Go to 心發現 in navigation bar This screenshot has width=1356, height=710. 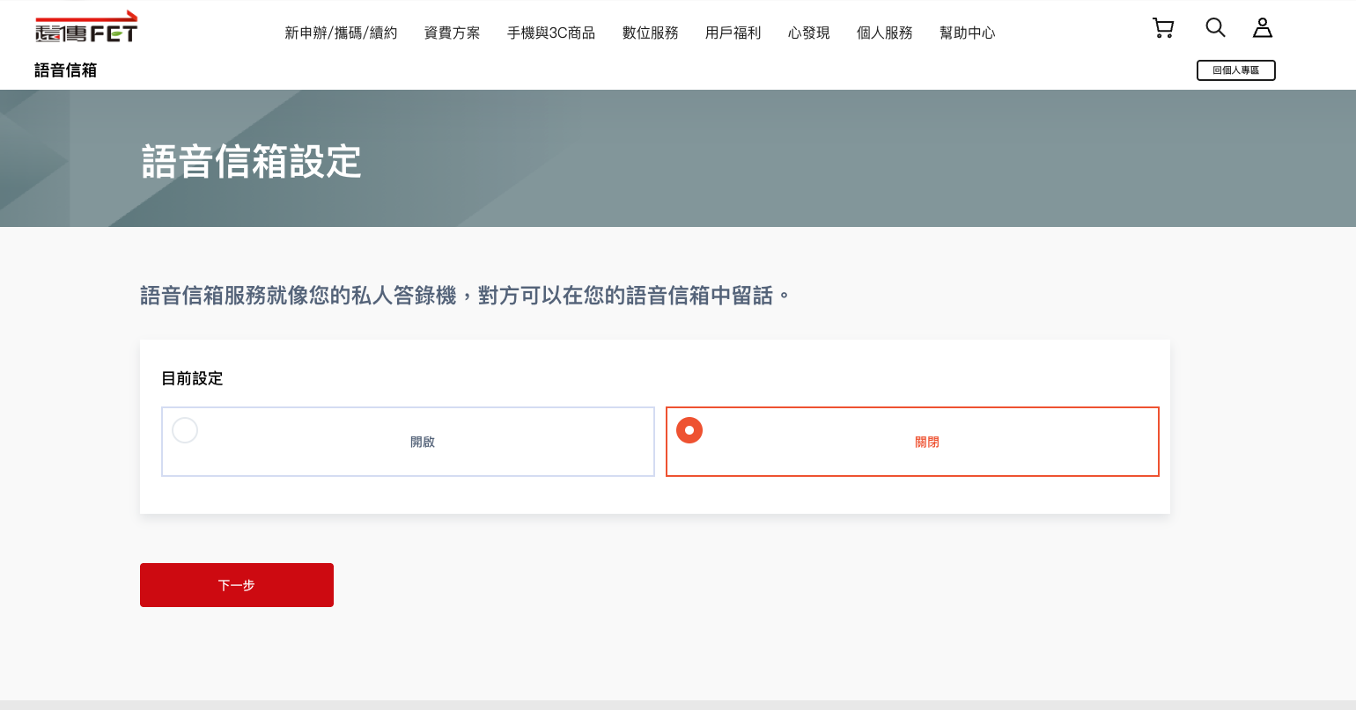tap(809, 33)
